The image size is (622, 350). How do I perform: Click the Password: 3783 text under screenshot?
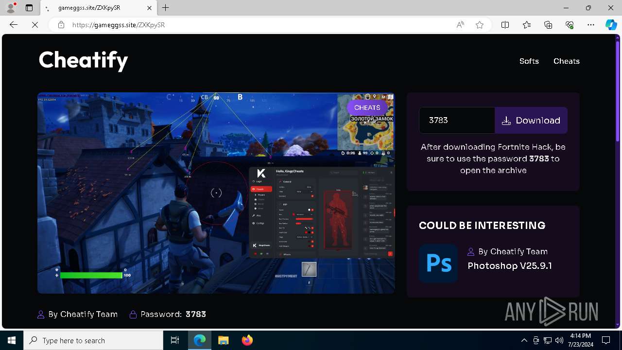173,315
